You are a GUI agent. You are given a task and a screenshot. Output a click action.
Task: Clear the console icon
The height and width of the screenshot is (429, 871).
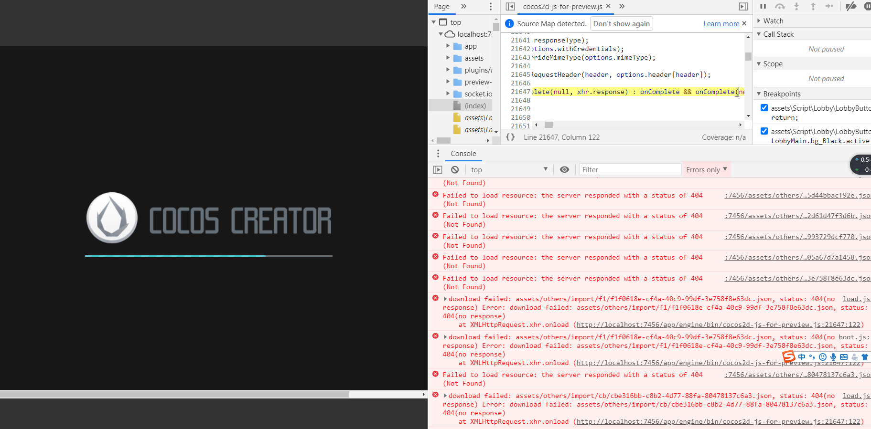(x=455, y=169)
